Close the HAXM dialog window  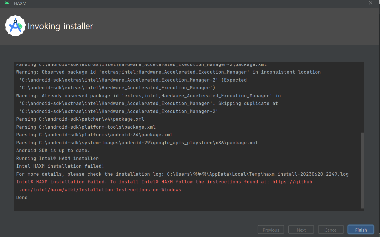point(370,3)
